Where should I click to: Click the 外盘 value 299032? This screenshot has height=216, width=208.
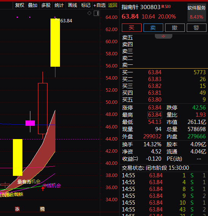152,136
